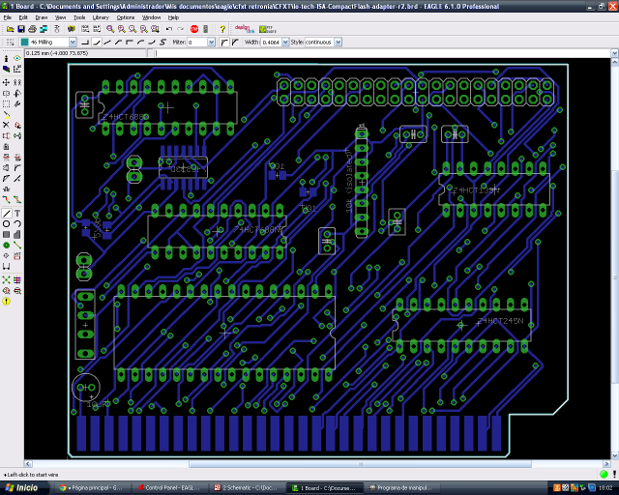Open the View menu
Image resolution: width=619 pixels, height=495 pixels.
(60, 17)
